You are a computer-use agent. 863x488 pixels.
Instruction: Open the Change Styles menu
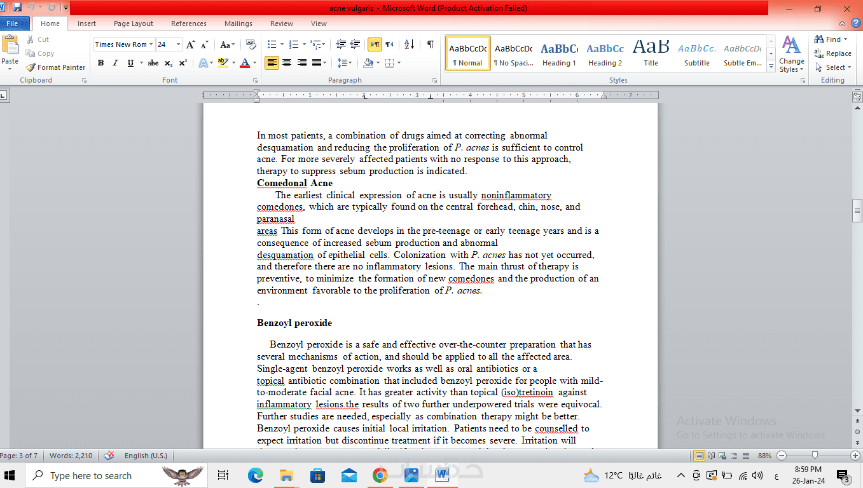pyautogui.click(x=791, y=54)
